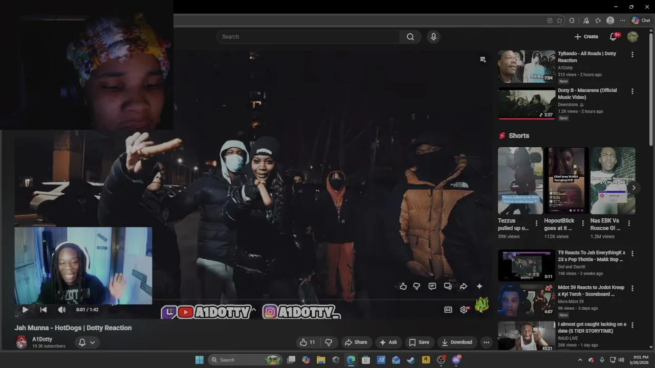655x368 pixels.
Task: Open Mdot 59 Reacts to Jodot Kreep title
Action: [591, 291]
